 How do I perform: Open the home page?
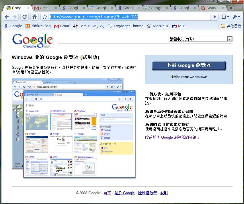click(x=34, y=17)
